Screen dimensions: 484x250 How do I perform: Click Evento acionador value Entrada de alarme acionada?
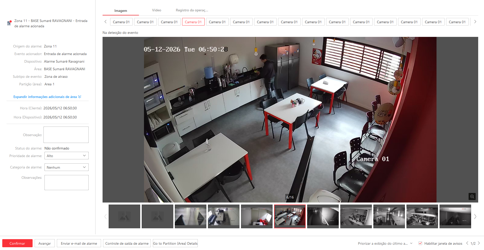pyautogui.click(x=65, y=54)
